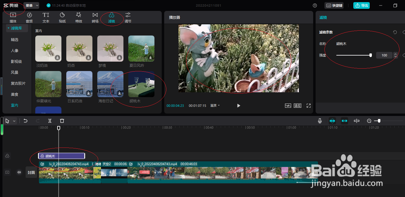Open the 画质 quality dropdown
The height and width of the screenshot is (197, 405).
tap(215, 106)
